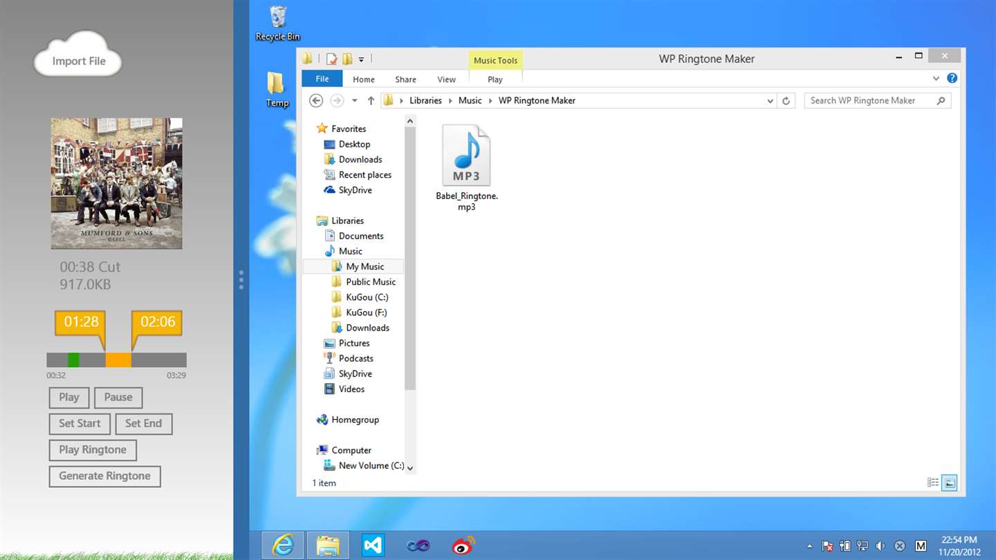Open the File tab in Explorer
The image size is (996, 560).
(322, 79)
